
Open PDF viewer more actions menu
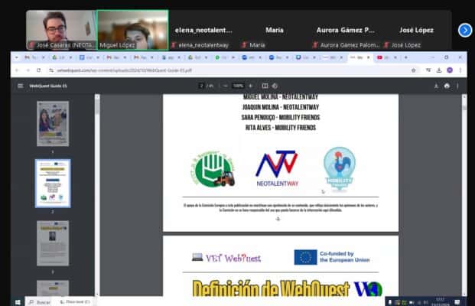pyautogui.click(x=458, y=86)
